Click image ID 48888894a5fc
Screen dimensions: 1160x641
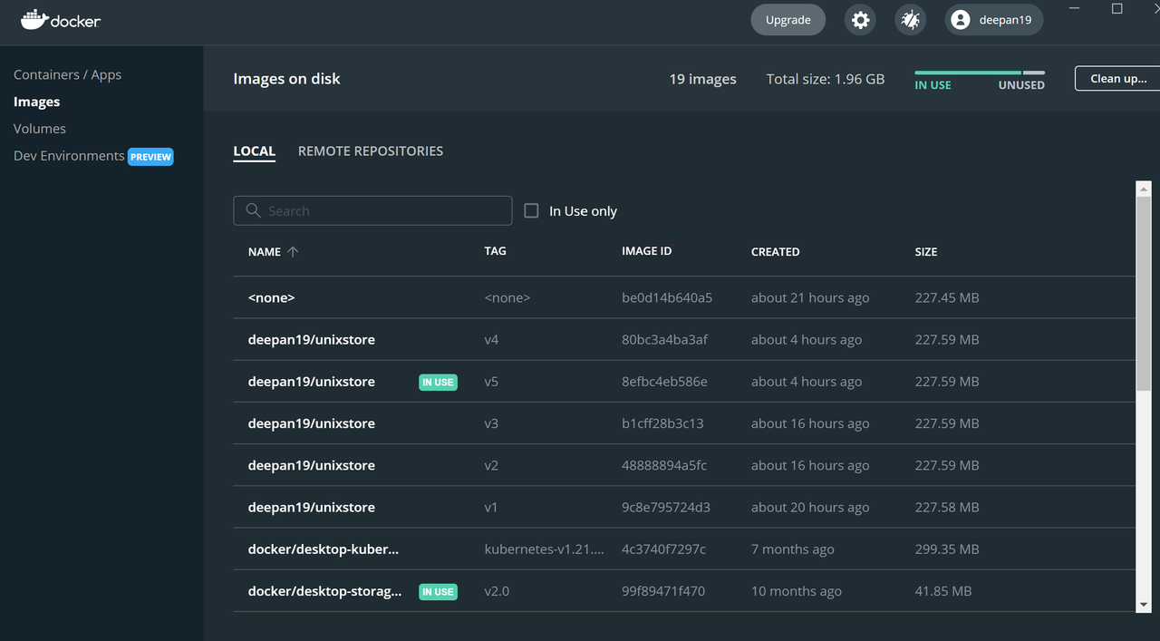click(664, 465)
